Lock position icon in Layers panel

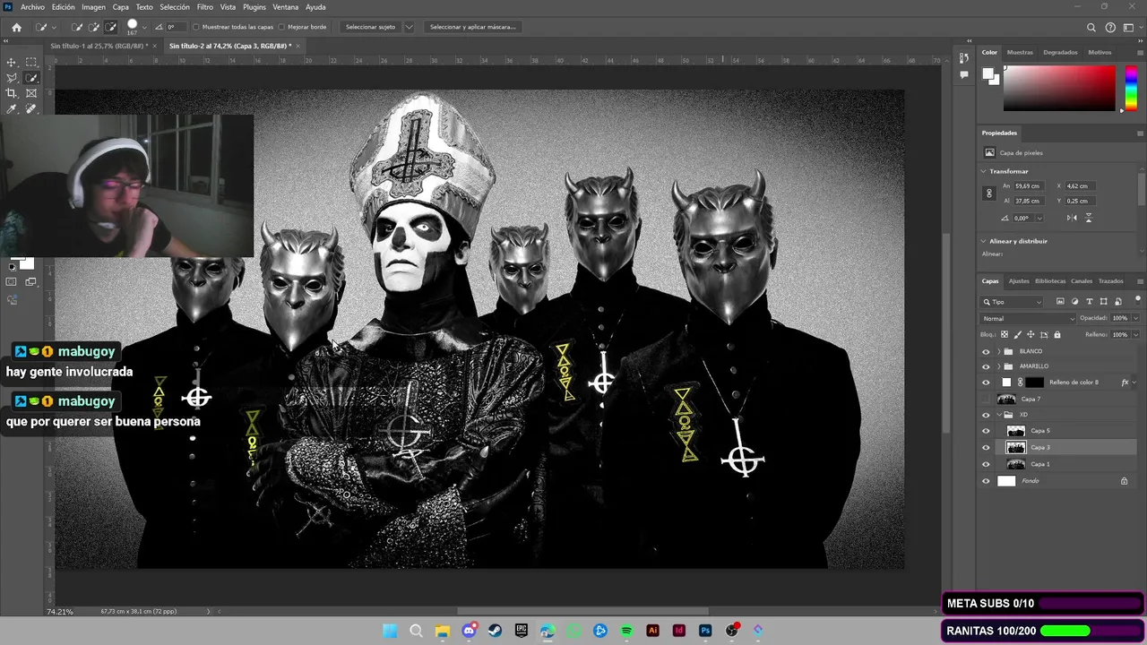coord(1031,334)
